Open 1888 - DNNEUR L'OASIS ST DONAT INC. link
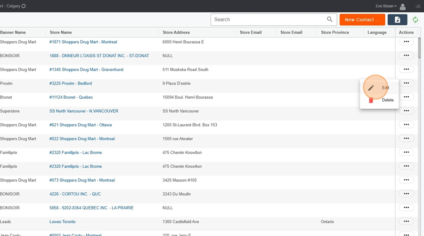 click(99, 55)
